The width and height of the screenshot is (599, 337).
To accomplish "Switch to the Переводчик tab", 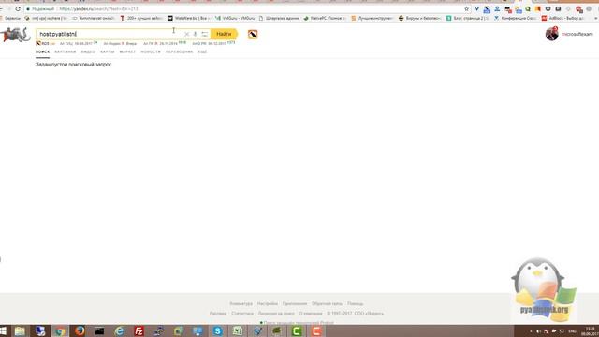I will [x=179, y=51].
